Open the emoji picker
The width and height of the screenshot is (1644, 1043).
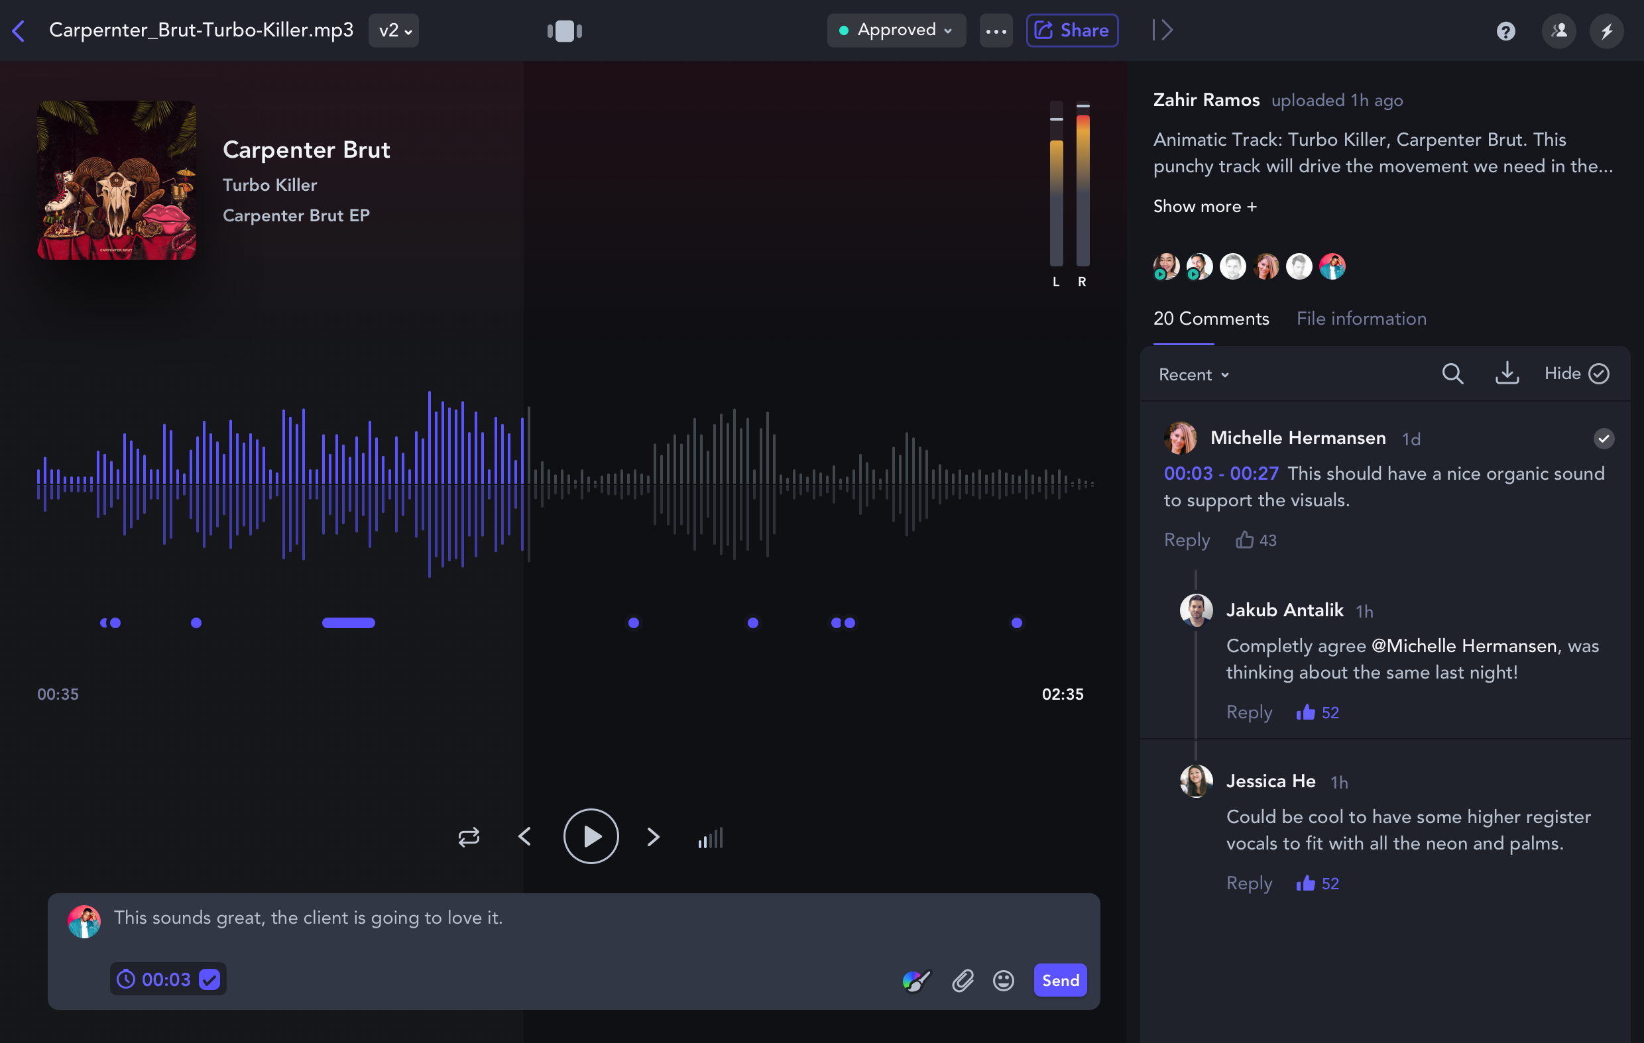click(x=1004, y=981)
